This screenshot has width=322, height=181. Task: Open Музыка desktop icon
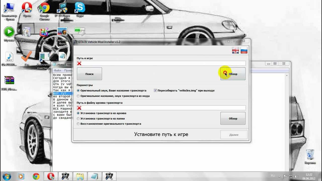coord(9,34)
